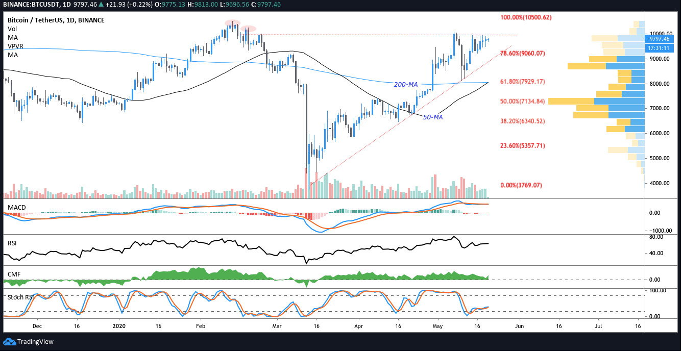The width and height of the screenshot is (682, 352).
Task: Click the 61.80%(7929.17) Fibonacci level label
Action: click(523, 82)
